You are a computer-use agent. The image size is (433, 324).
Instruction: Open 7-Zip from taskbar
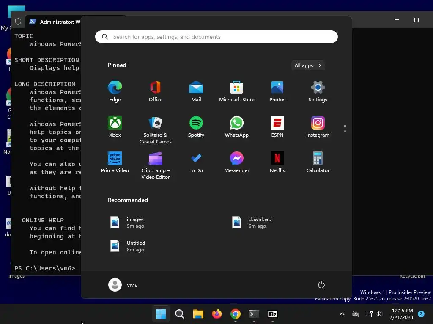coord(273,314)
